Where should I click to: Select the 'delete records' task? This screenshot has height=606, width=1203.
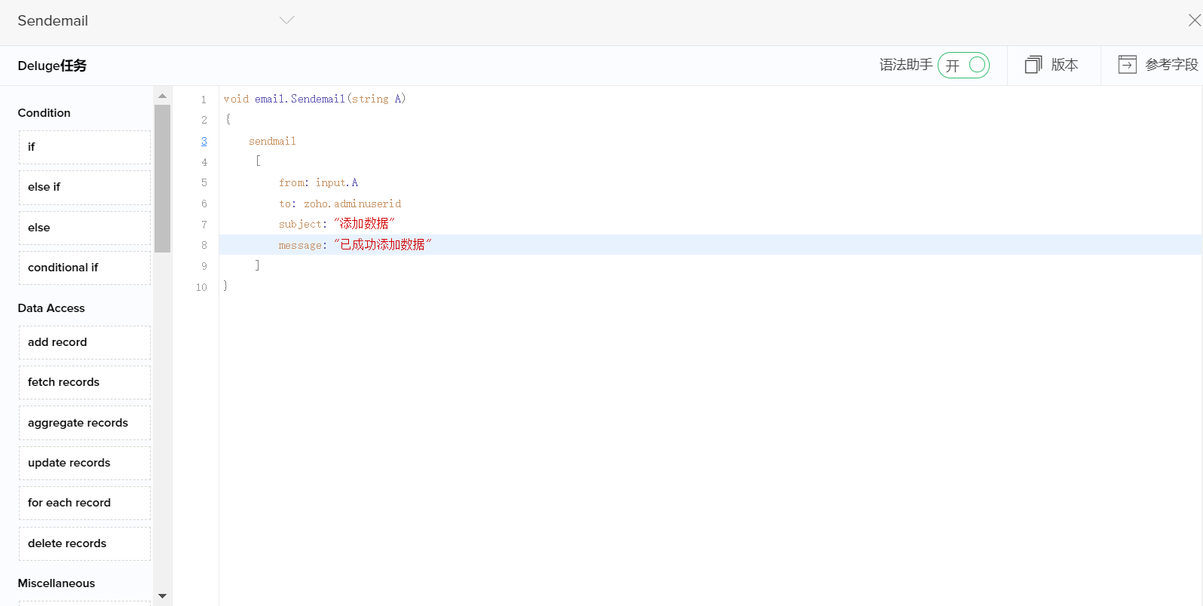pyautogui.click(x=84, y=543)
